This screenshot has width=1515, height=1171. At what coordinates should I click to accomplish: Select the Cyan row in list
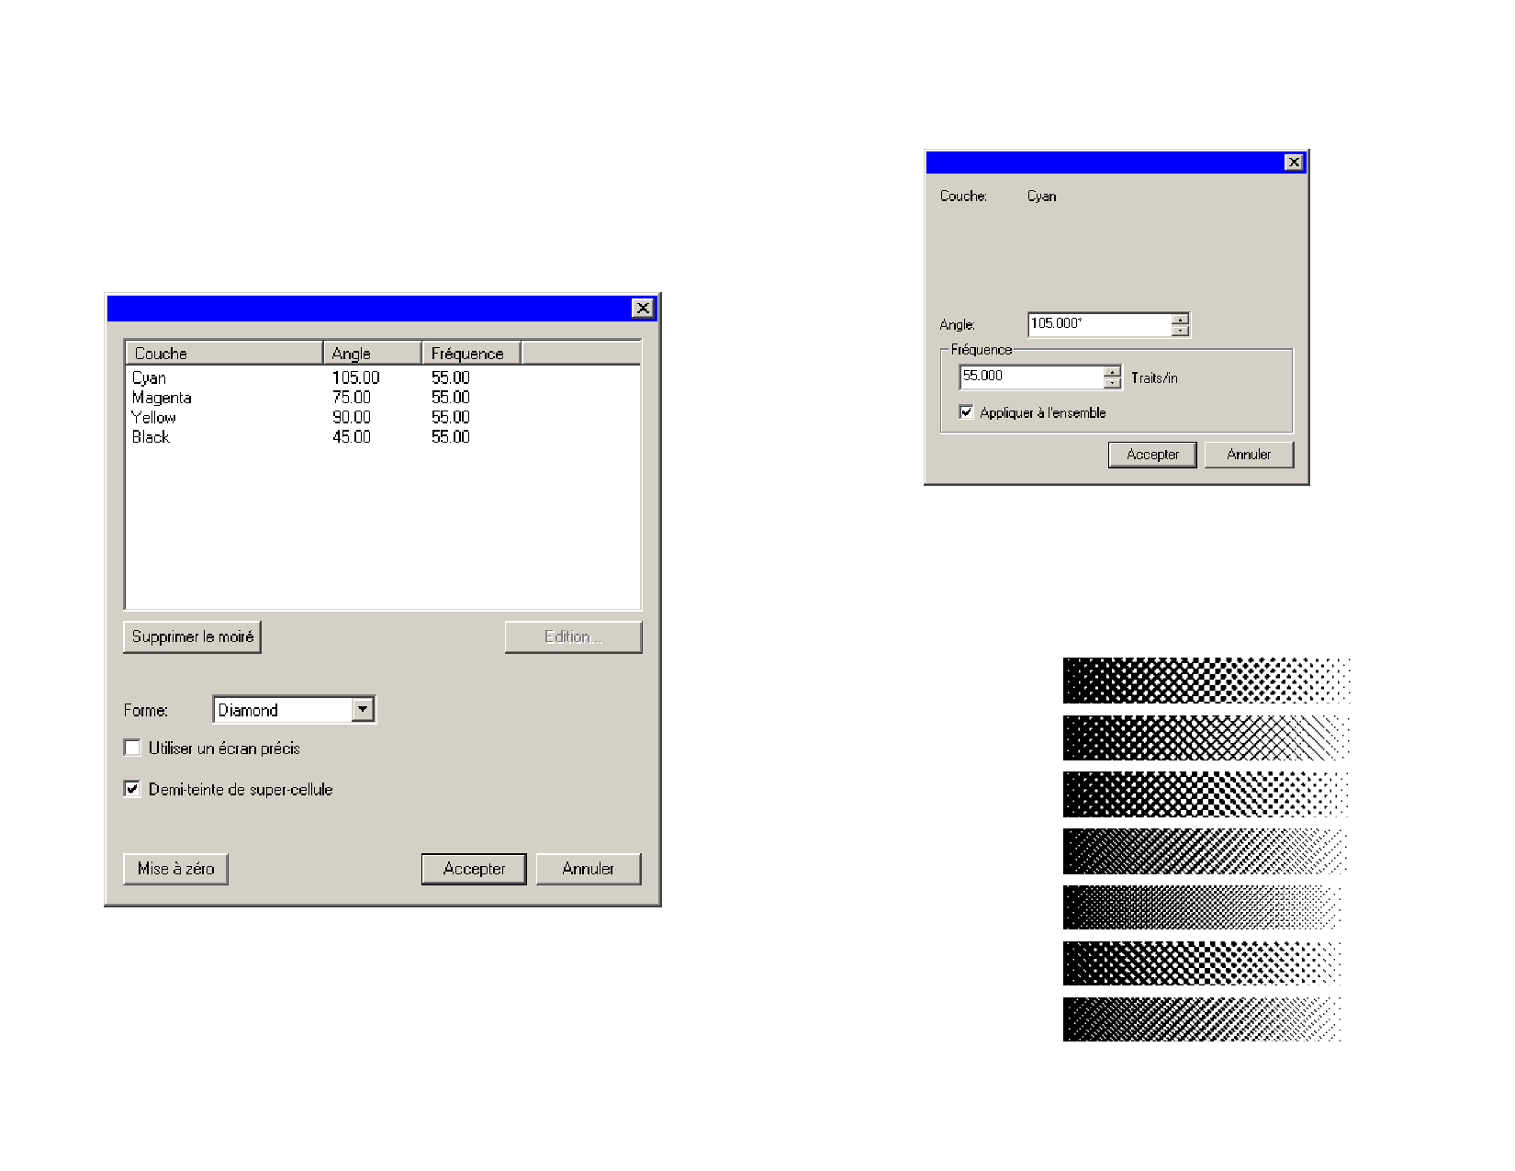150,377
